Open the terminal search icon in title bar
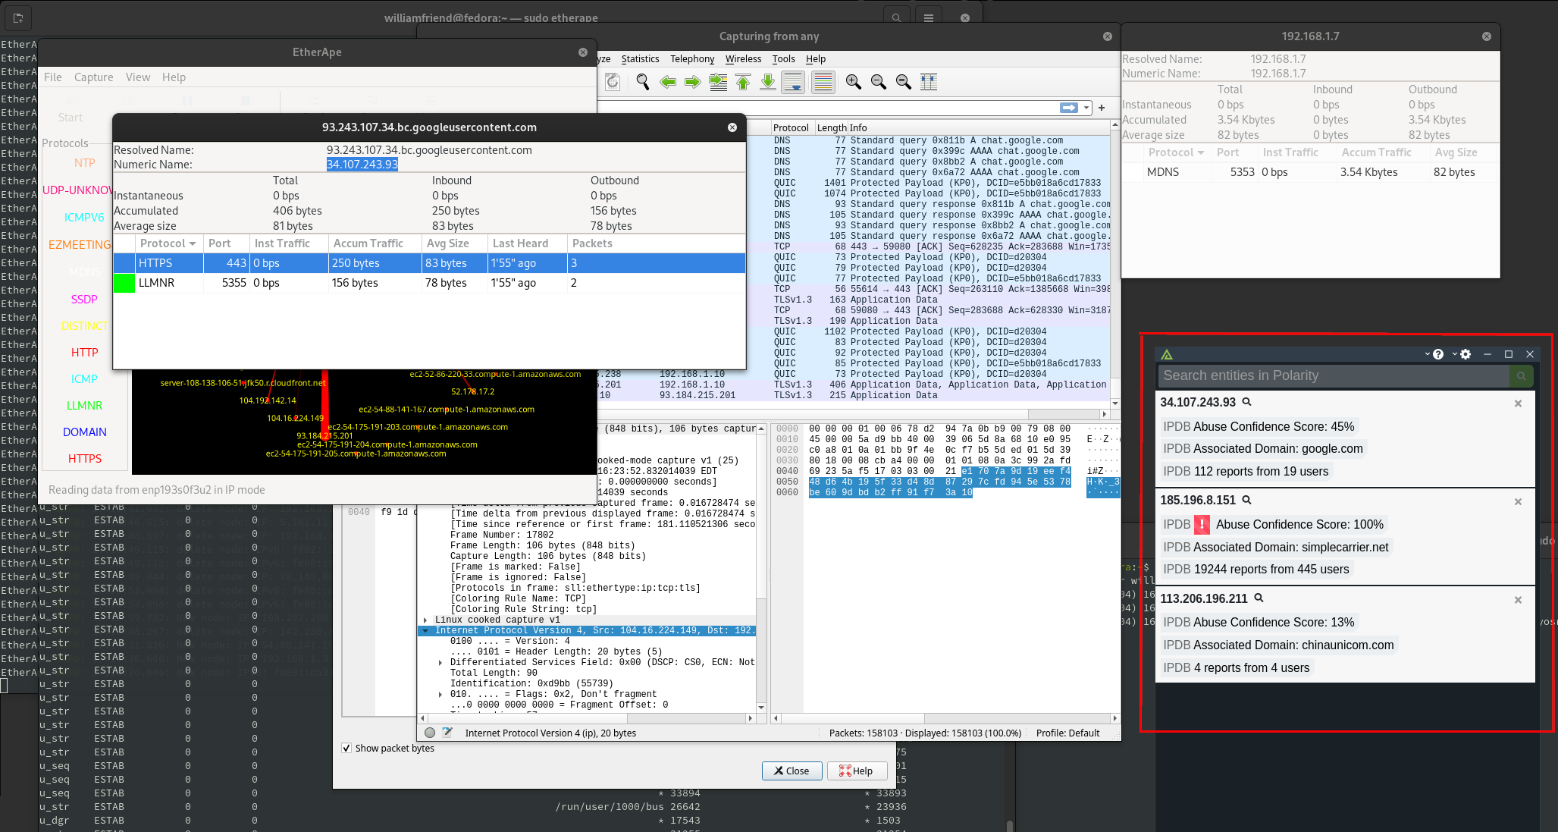 coord(896,17)
